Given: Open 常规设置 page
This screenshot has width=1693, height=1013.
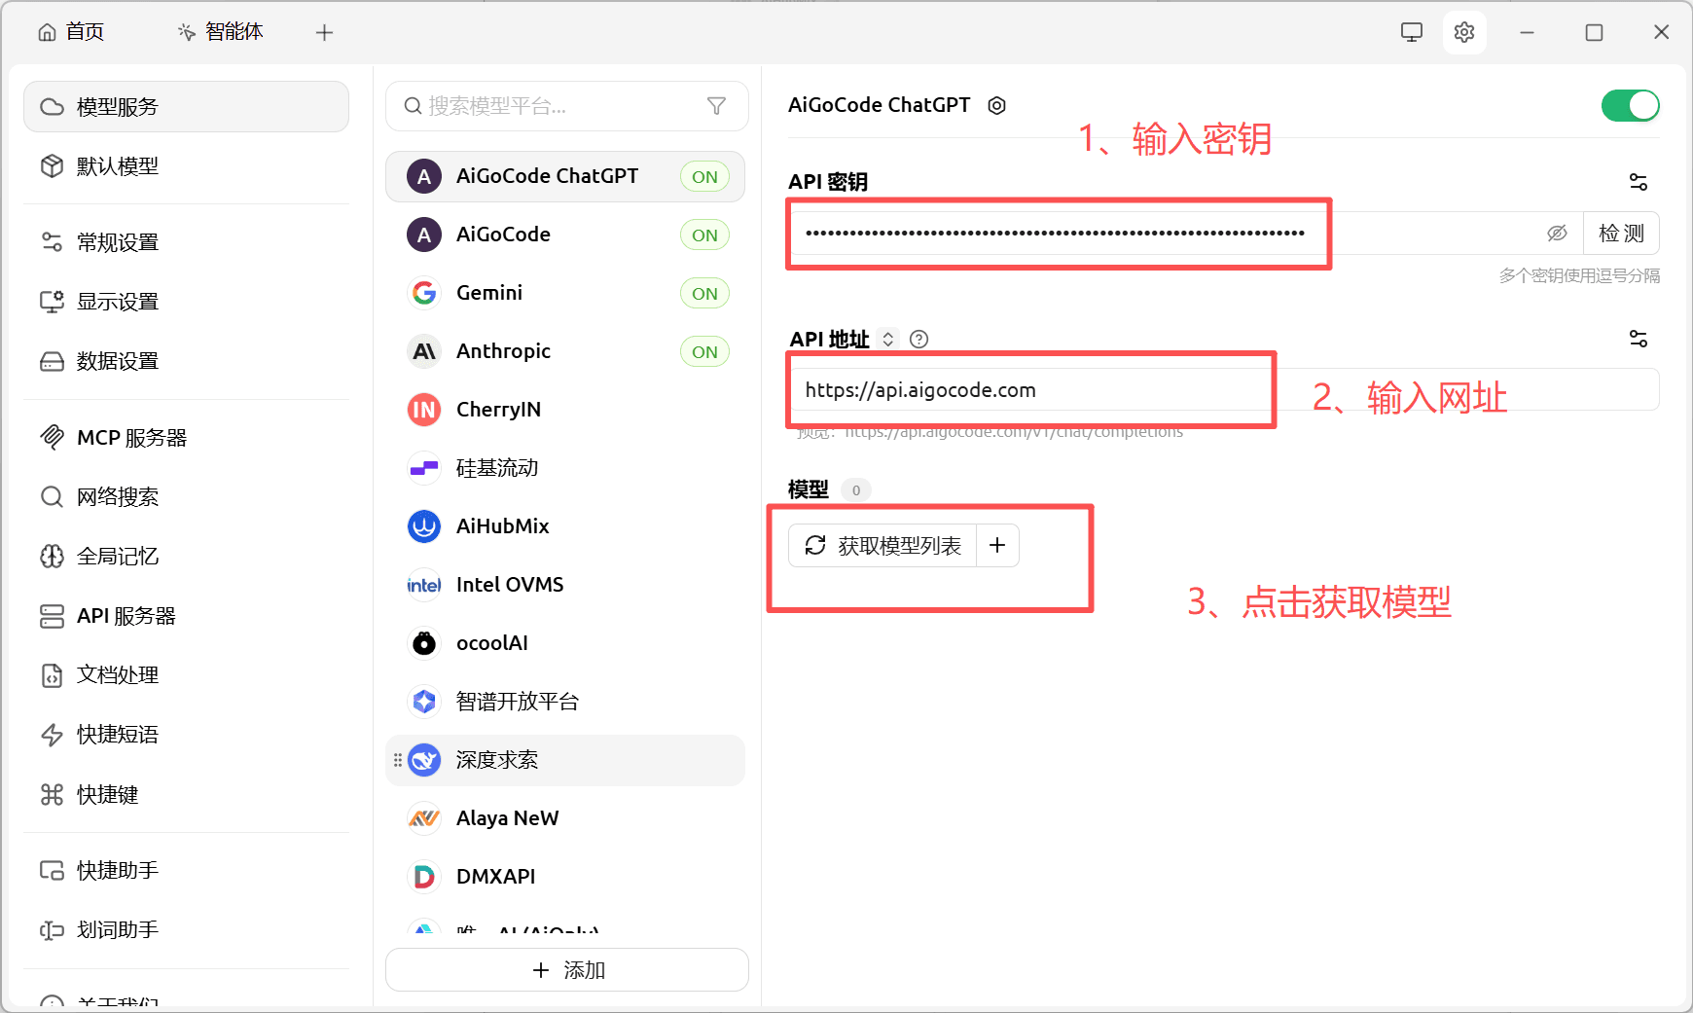Looking at the screenshot, I should (x=186, y=242).
